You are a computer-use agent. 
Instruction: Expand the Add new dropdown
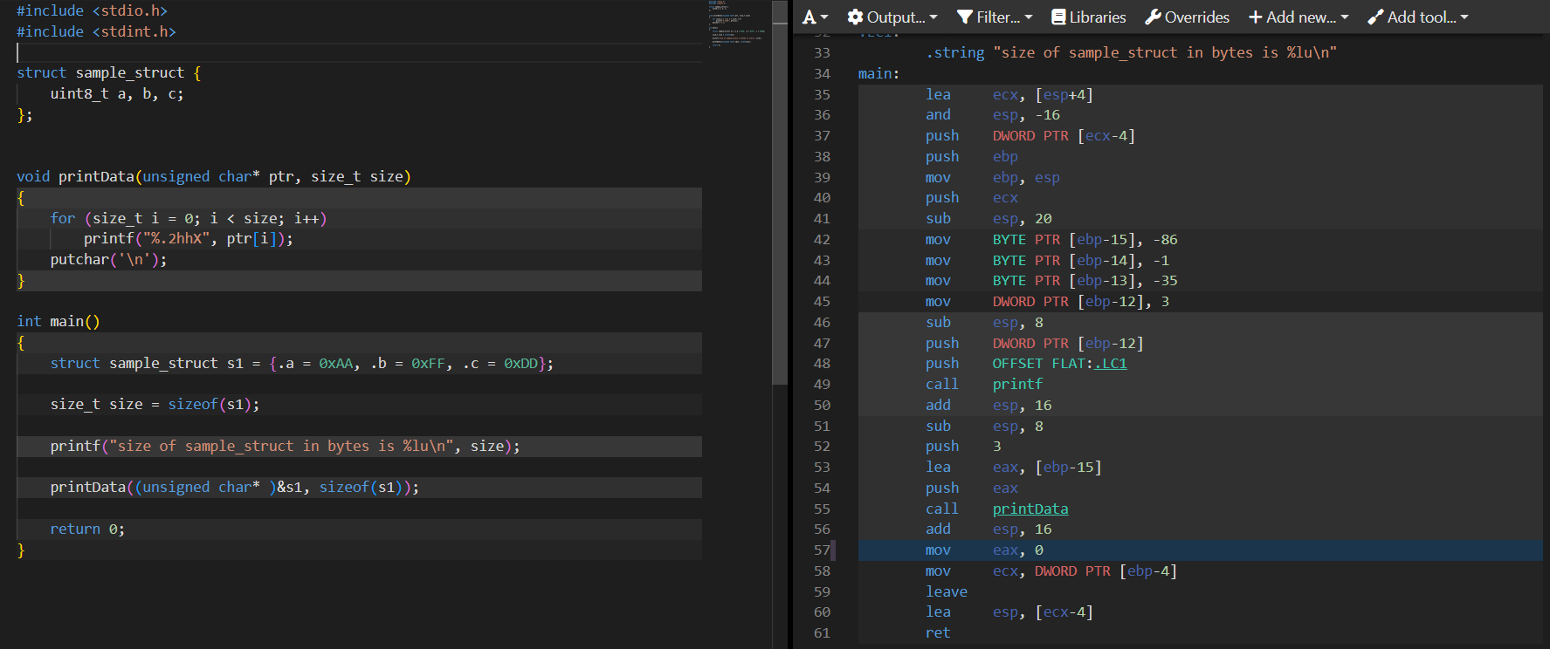[1299, 17]
